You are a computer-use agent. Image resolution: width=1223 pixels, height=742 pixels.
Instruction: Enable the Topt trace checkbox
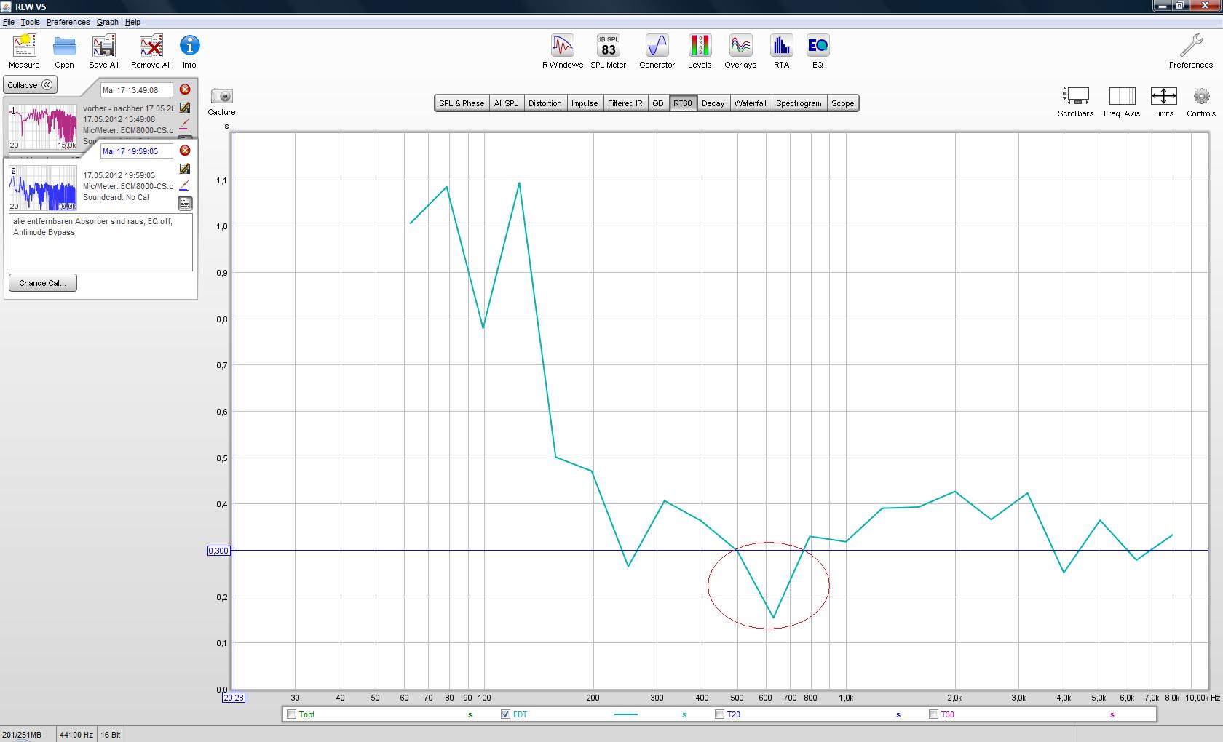292,714
